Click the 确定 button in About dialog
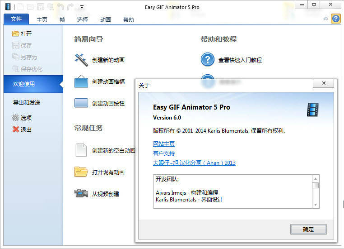This screenshot has height=249, width=344. (x=308, y=230)
